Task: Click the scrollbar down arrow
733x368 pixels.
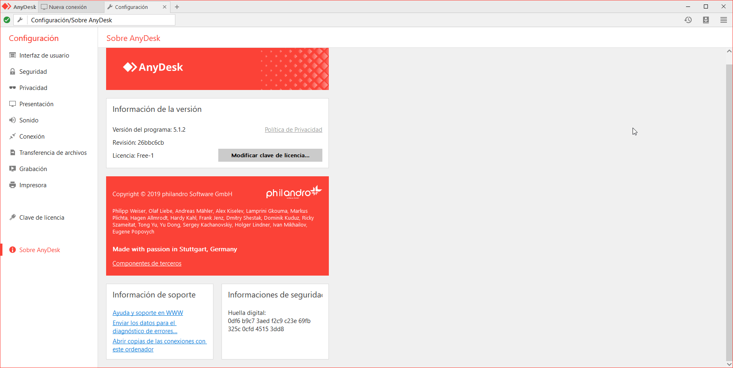Action: point(729,364)
